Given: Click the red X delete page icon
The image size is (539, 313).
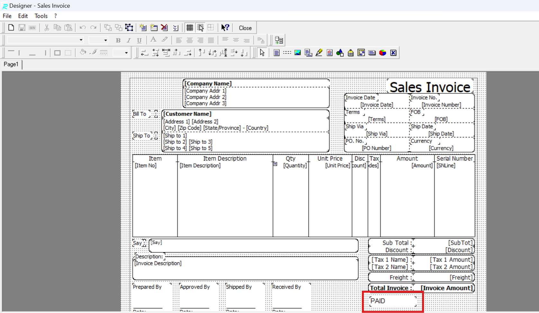Looking at the screenshot, I should (x=165, y=28).
